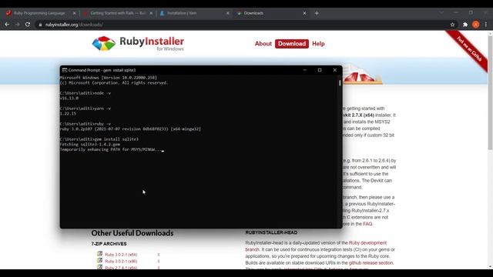This screenshot has height=277, width=493.
Task: Open a new browser tab
Action: [x=317, y=13]
